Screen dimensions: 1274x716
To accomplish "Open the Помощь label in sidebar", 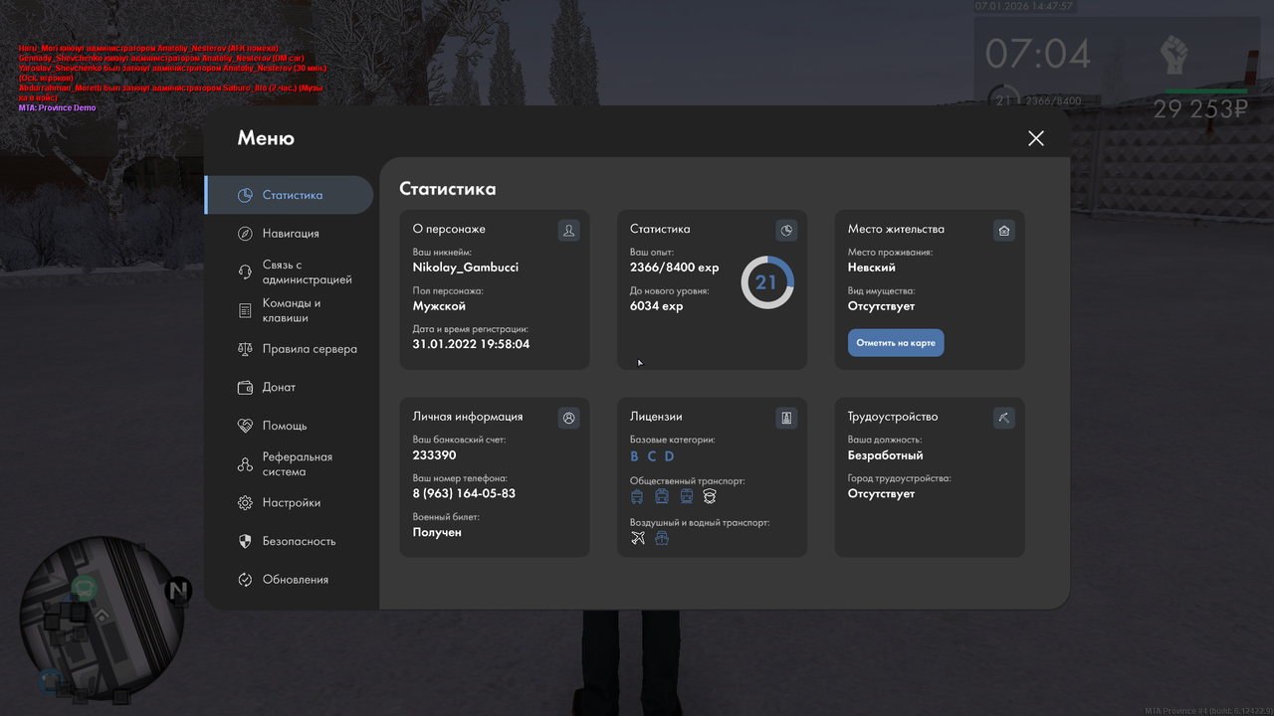I will click(x=285, y=426).
